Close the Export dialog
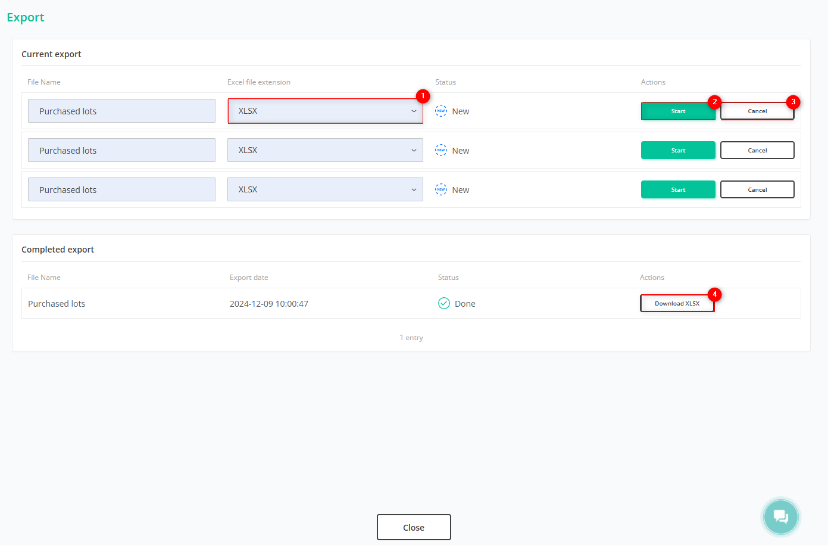This screenshot has height=545, width=828. [414, 527]
